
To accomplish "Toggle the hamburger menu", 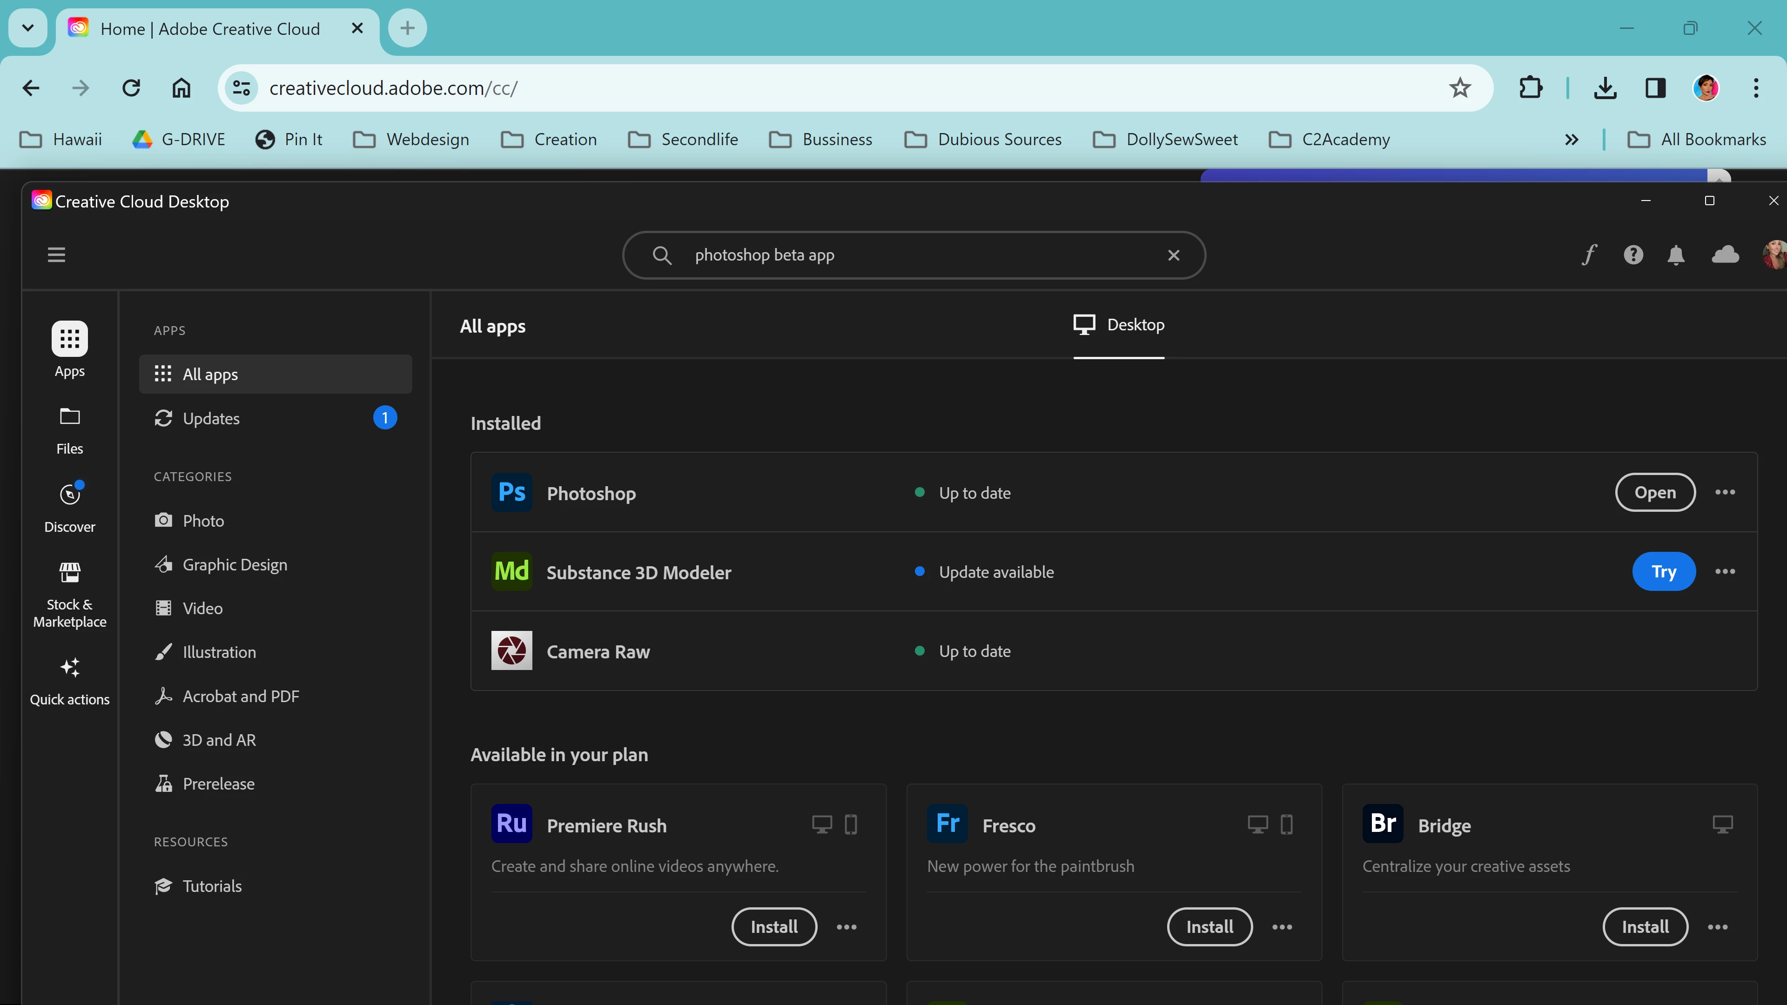I will pos(56,255).
